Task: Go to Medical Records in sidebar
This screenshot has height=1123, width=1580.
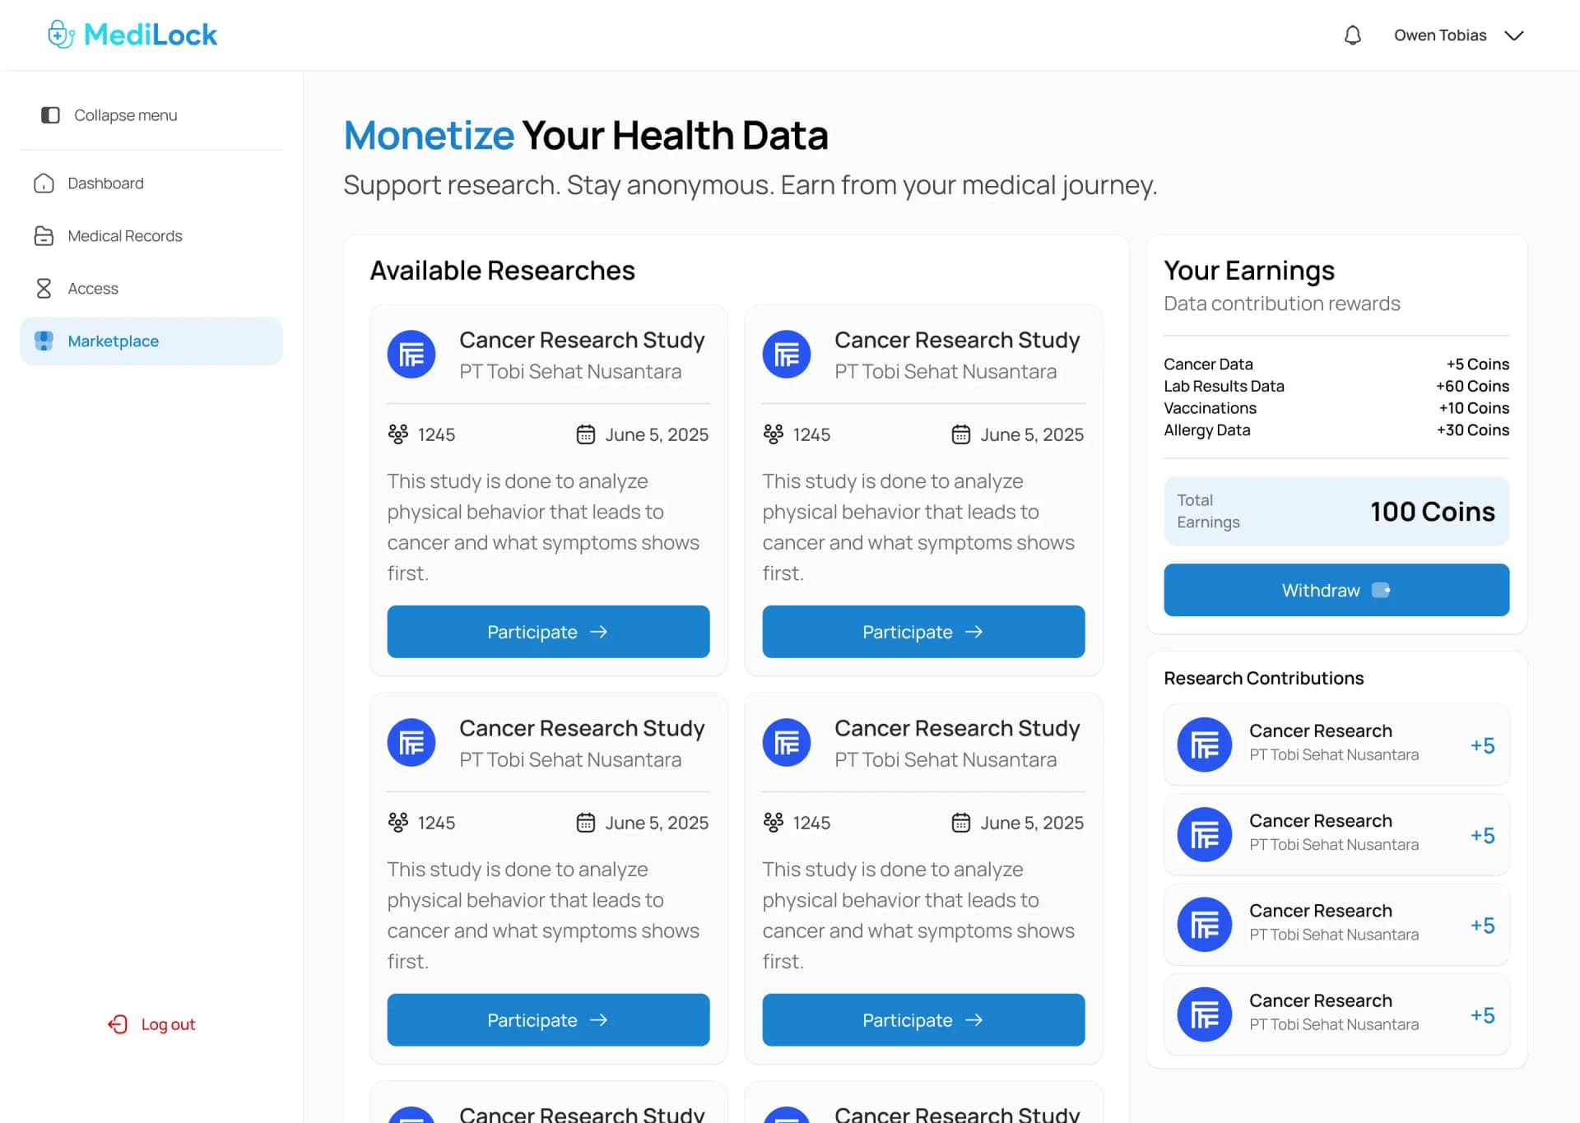Action: [125, 236]
